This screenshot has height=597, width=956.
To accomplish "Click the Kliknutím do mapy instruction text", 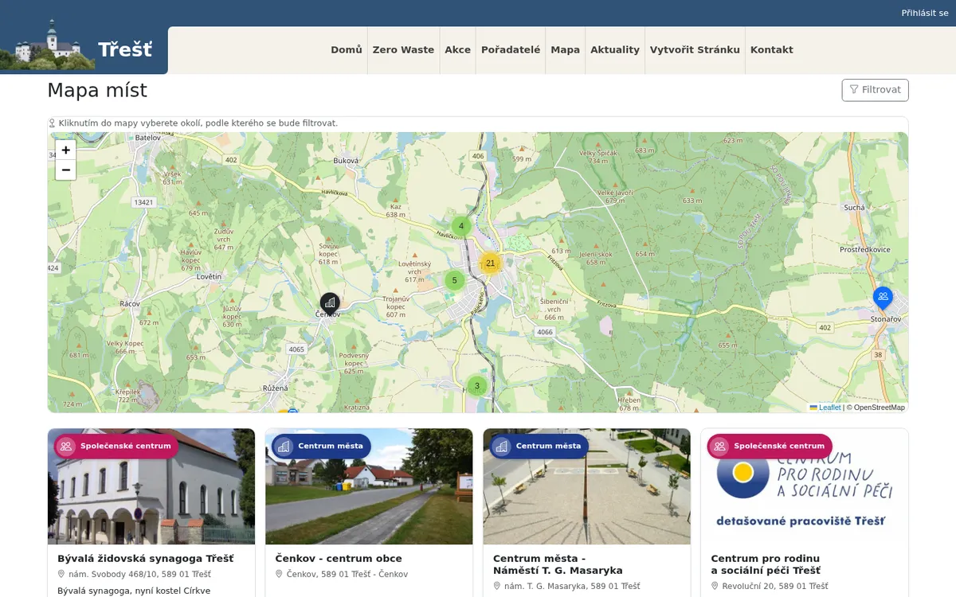I will [198, 123].
